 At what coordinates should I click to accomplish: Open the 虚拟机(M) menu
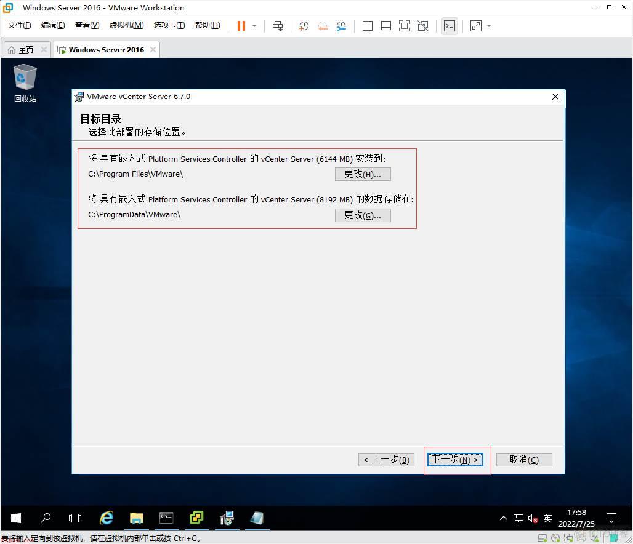[x=126, y=25]
